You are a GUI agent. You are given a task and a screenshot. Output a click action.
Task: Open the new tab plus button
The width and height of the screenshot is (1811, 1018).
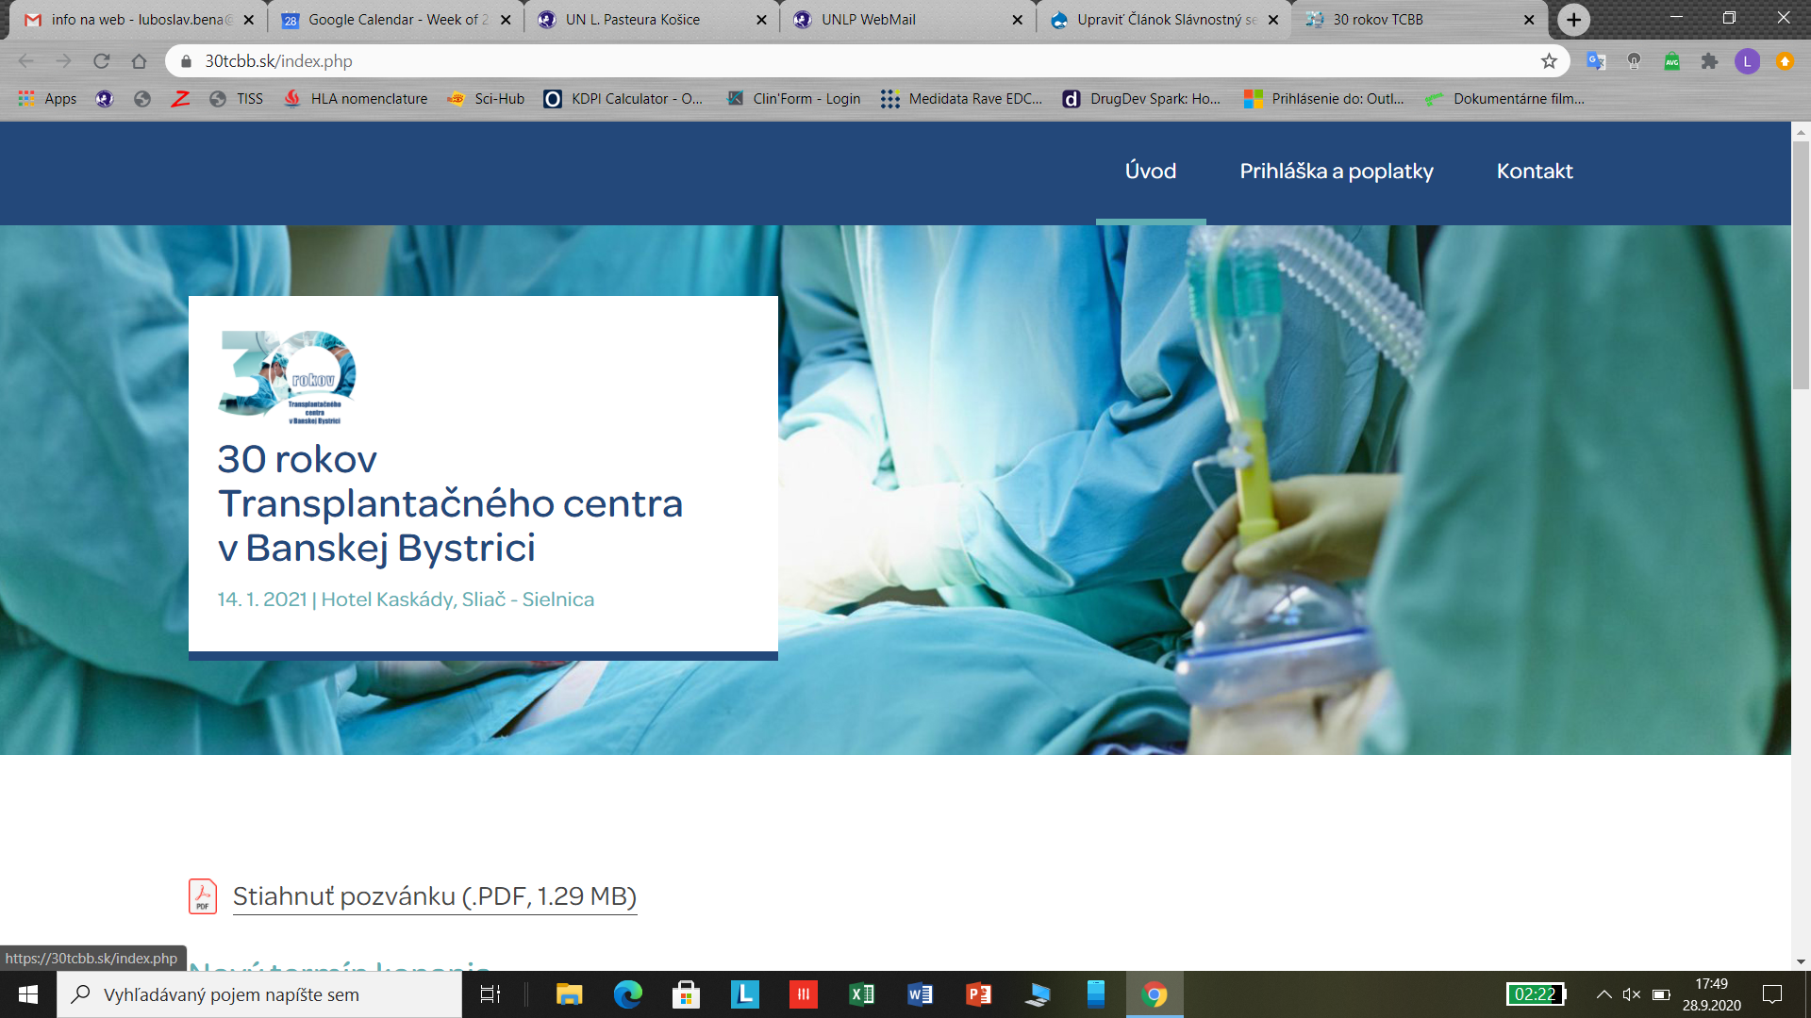coord(1573,20)
